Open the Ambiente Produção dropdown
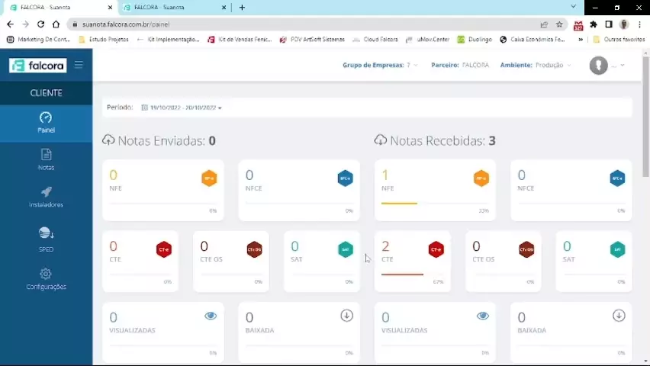Screen dimensions: 650x366 (x=536, y=66)
